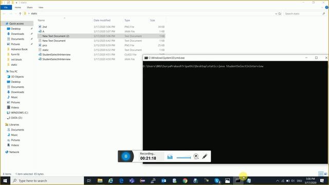This screenshot has width=329, height=185.
Task: Open the DATA (D:) drive
Action: pyautogui.click(x=16, y=118)
